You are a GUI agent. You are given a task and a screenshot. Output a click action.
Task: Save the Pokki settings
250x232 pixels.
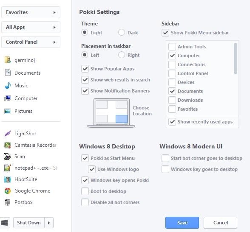182,223
